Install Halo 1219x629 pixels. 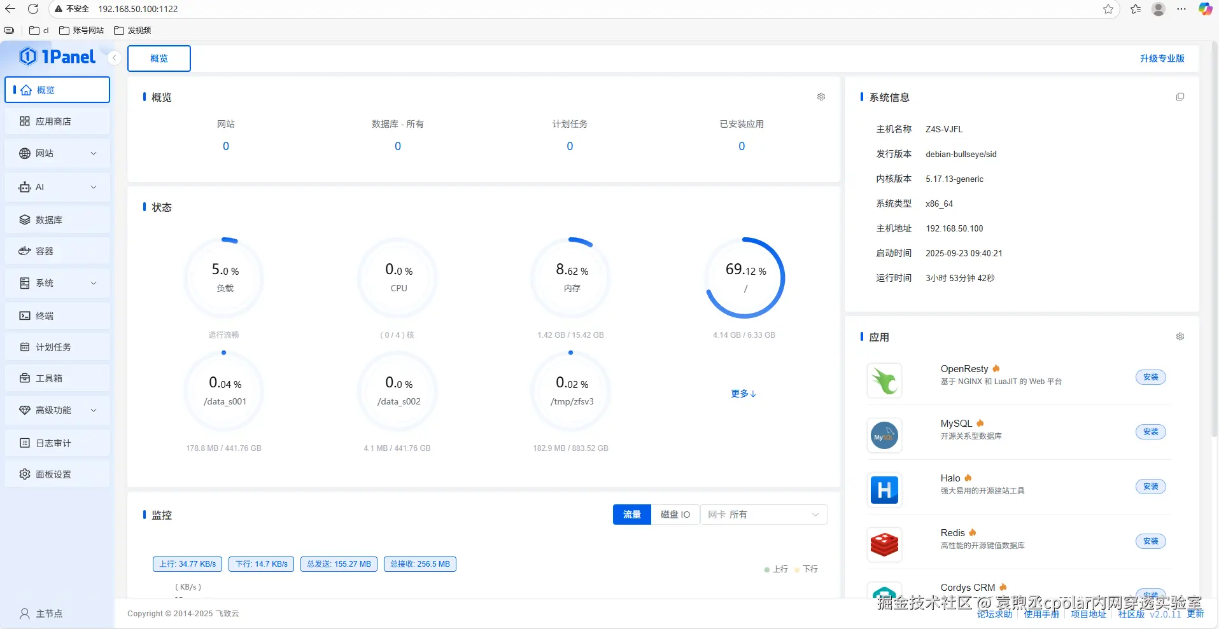(x=1151, y=487)
